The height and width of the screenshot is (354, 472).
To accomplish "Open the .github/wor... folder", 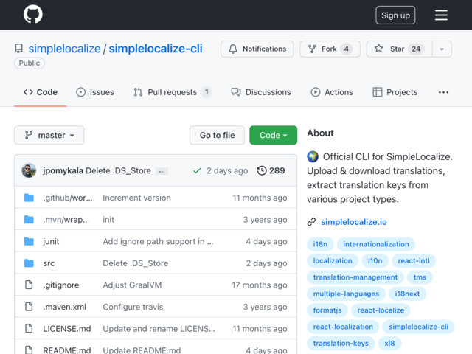I will [x=68, y=198].
